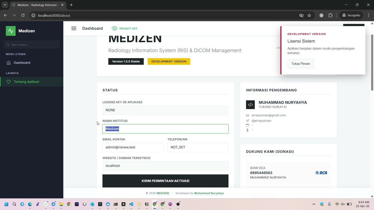
Task: Open the clock showing 8:43 AM
Action: (x=363, y=204)
